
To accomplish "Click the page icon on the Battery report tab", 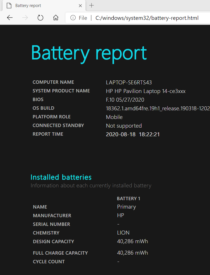I will coord(9,6).
